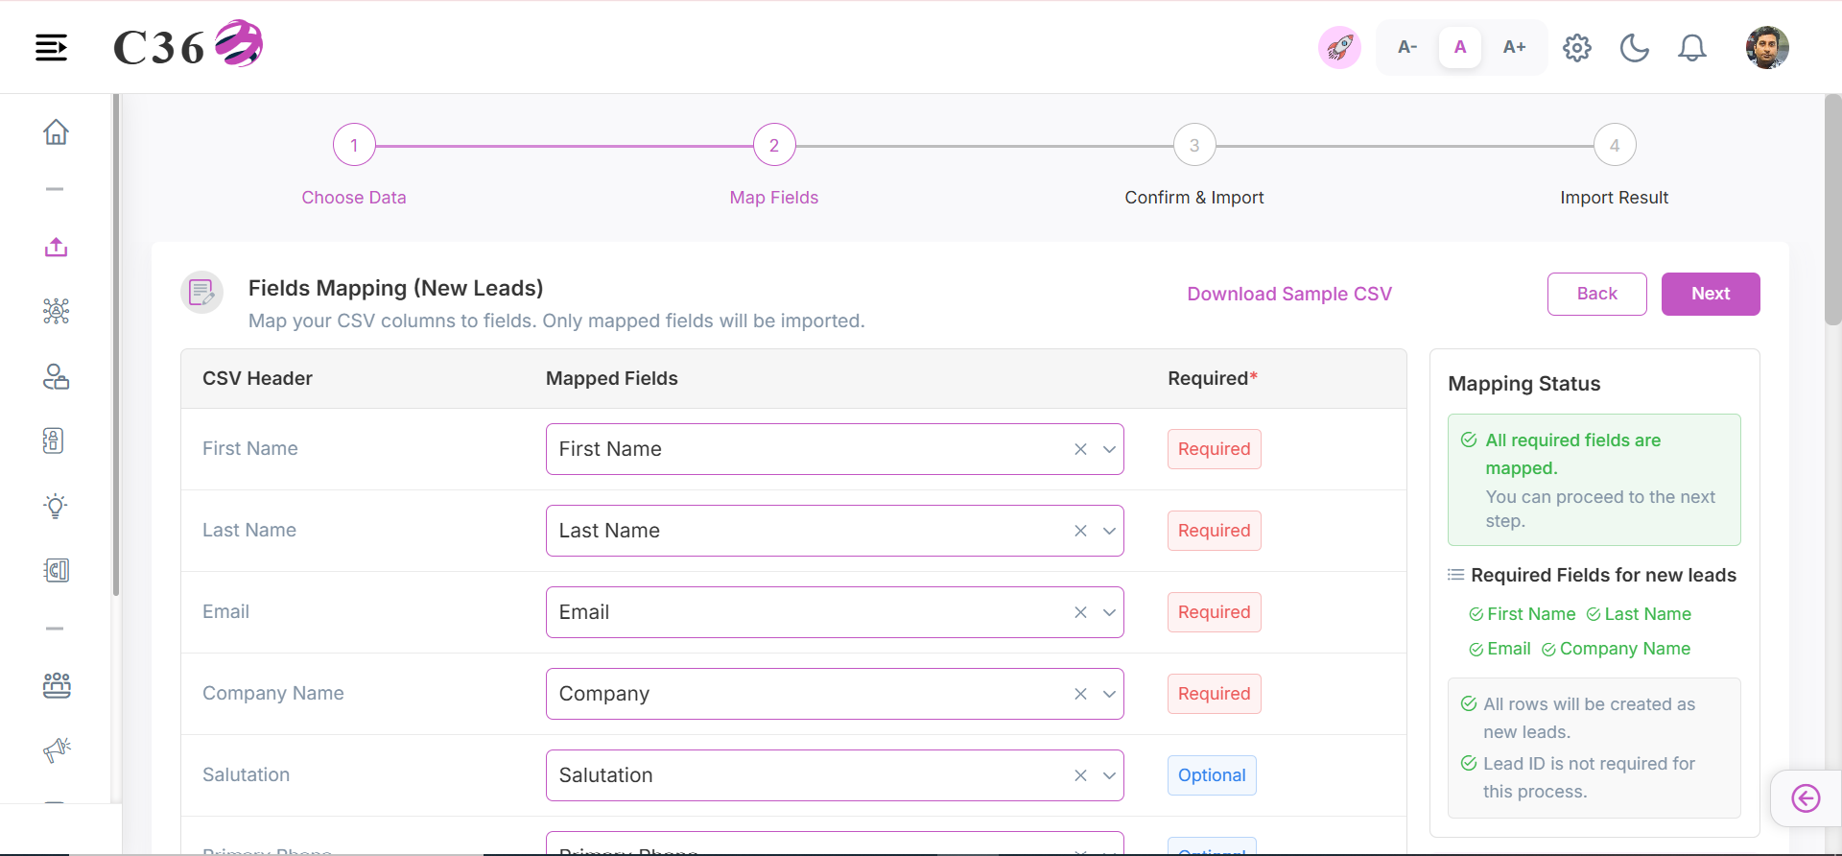Expand the Salutation mapping dropdown
Screen dimensions: 1842x856
[1109, 775]
